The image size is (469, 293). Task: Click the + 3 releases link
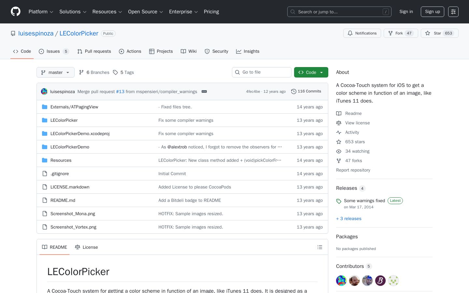click(x=349, y=219)
